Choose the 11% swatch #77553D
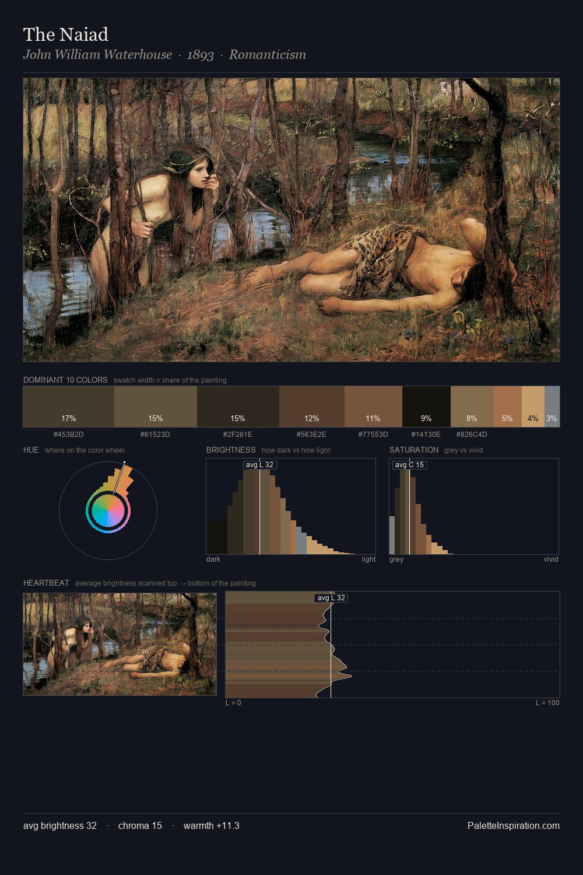Viewport: 583px width, 875px height. (373, 407)
